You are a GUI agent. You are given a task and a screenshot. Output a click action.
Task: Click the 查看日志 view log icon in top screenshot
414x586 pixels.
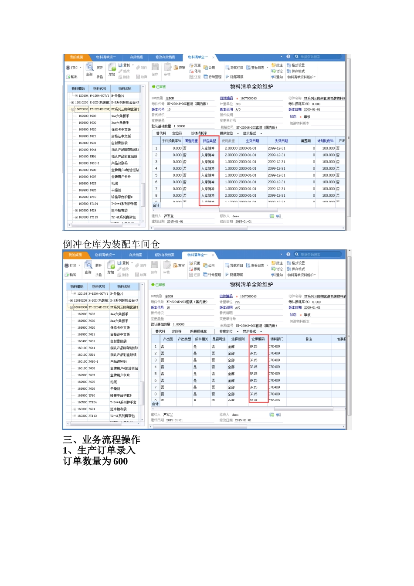click(x=248, y=68)
